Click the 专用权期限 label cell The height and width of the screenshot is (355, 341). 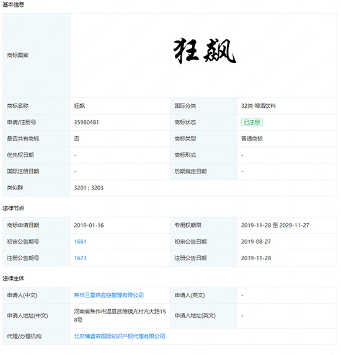point(204,226)
